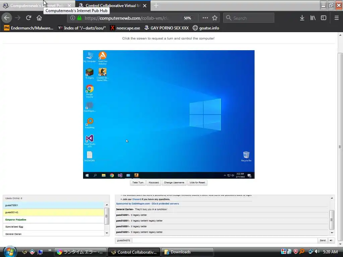This screenshot has width=343, height=257.
Task: Show site information icon in address bar
Action: pos(73,18)
